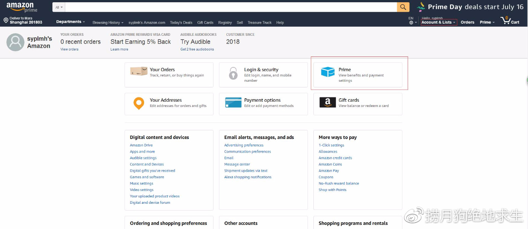The height and width of the screenshot is (229, 528).
Task: Open Orders in the top nav
Action: 467,22
